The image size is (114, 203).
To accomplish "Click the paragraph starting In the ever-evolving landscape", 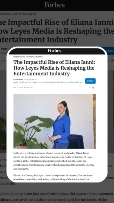I will click(x=54, y=161).
